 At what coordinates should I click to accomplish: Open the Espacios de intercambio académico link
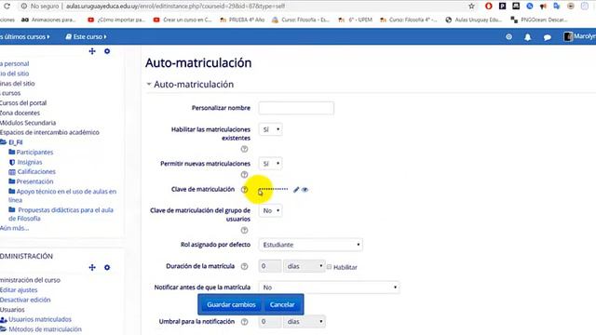49,132
